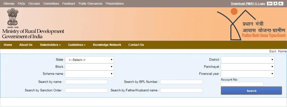Focus the Search by name field
Screen dimensions: 287x107
[x=86, y=82]
